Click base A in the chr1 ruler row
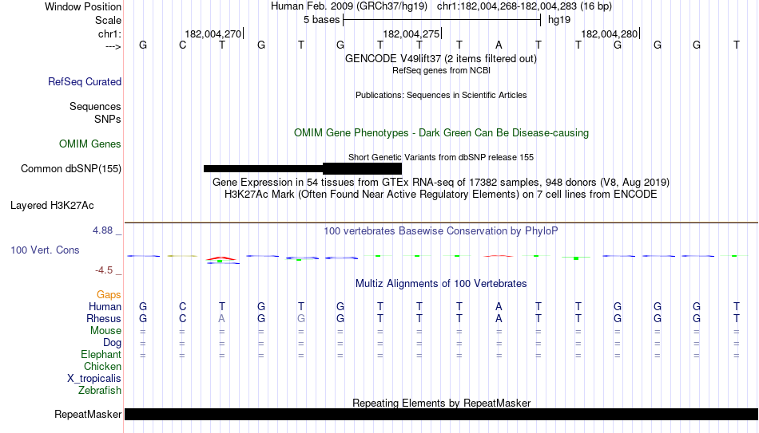This screenshot has width=759, height=433. 499,45
